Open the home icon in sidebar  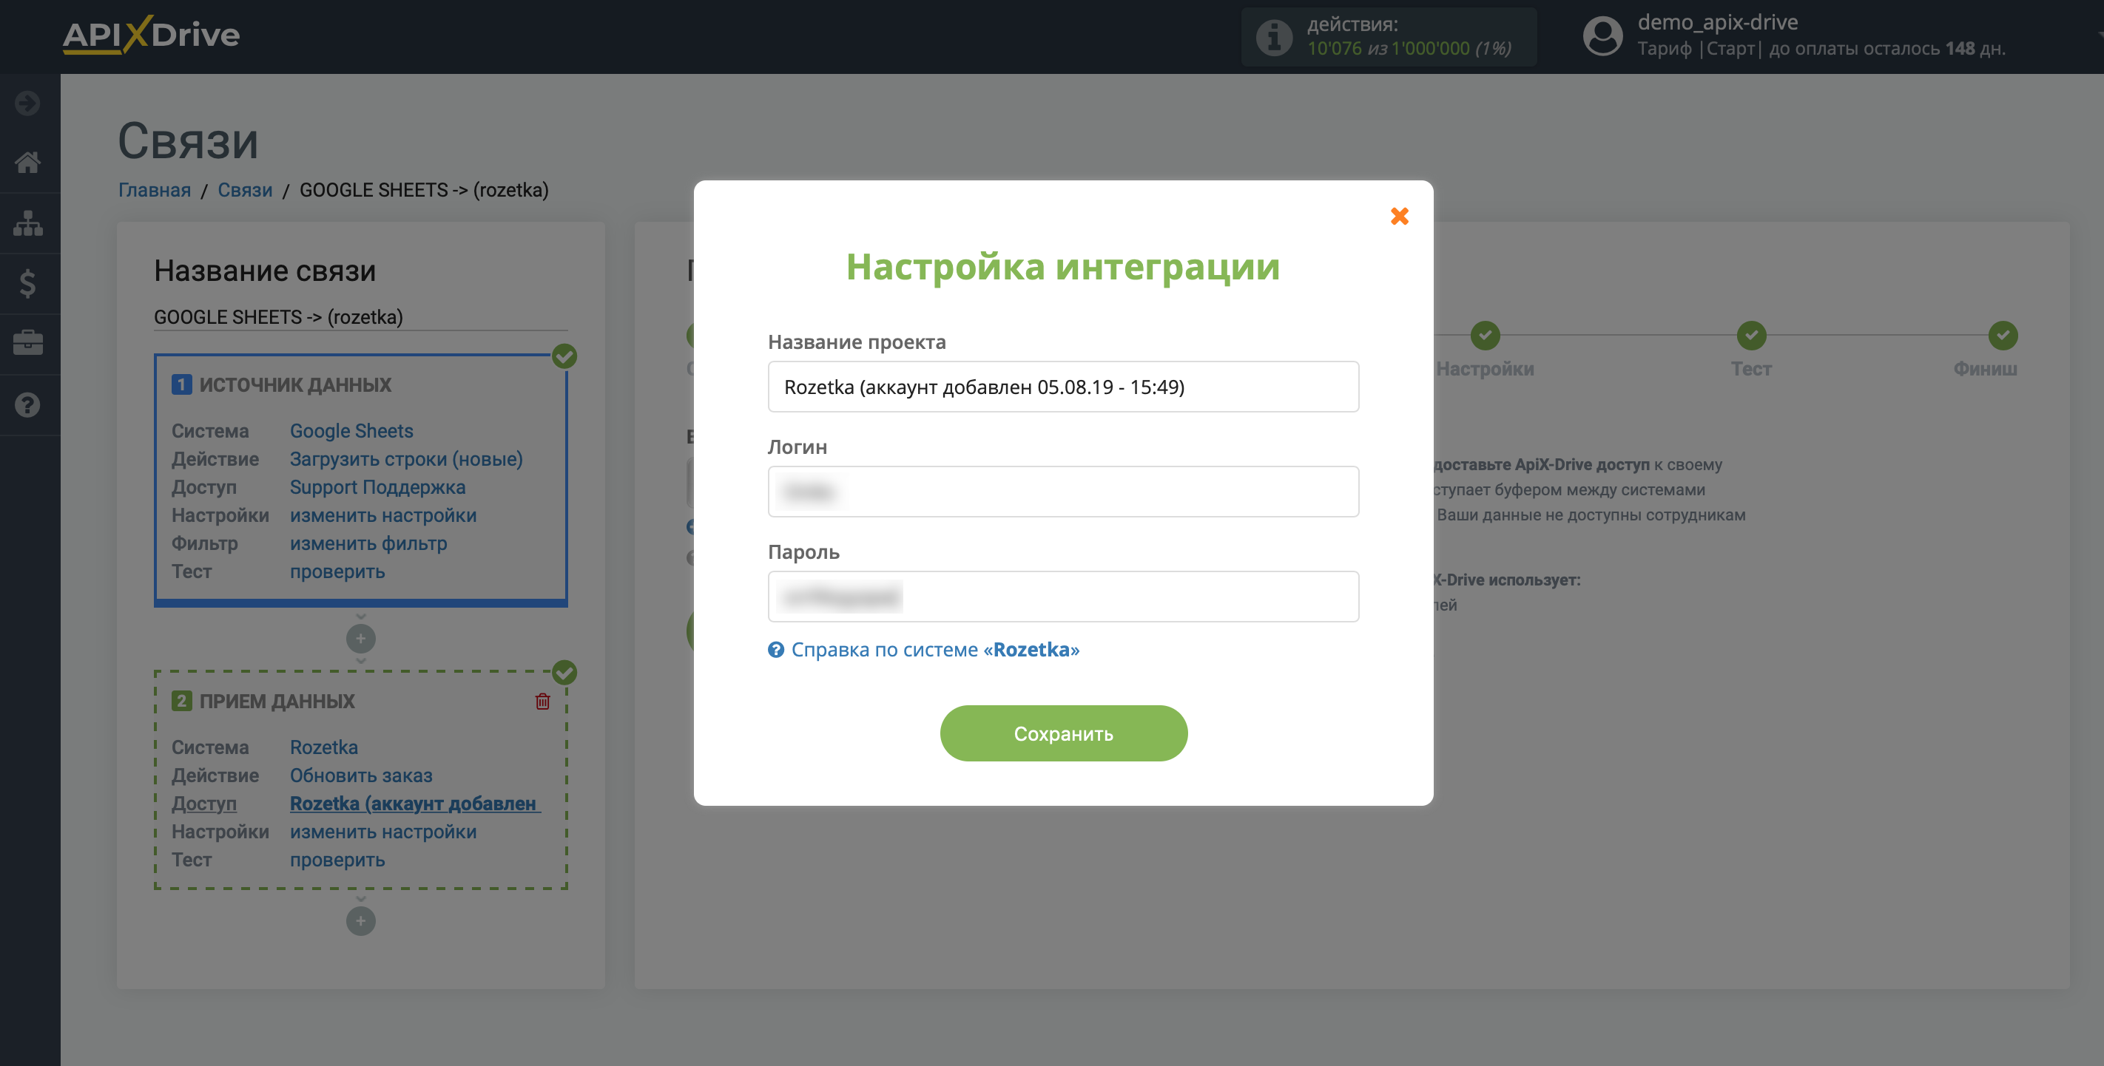(x=28, y=163)
